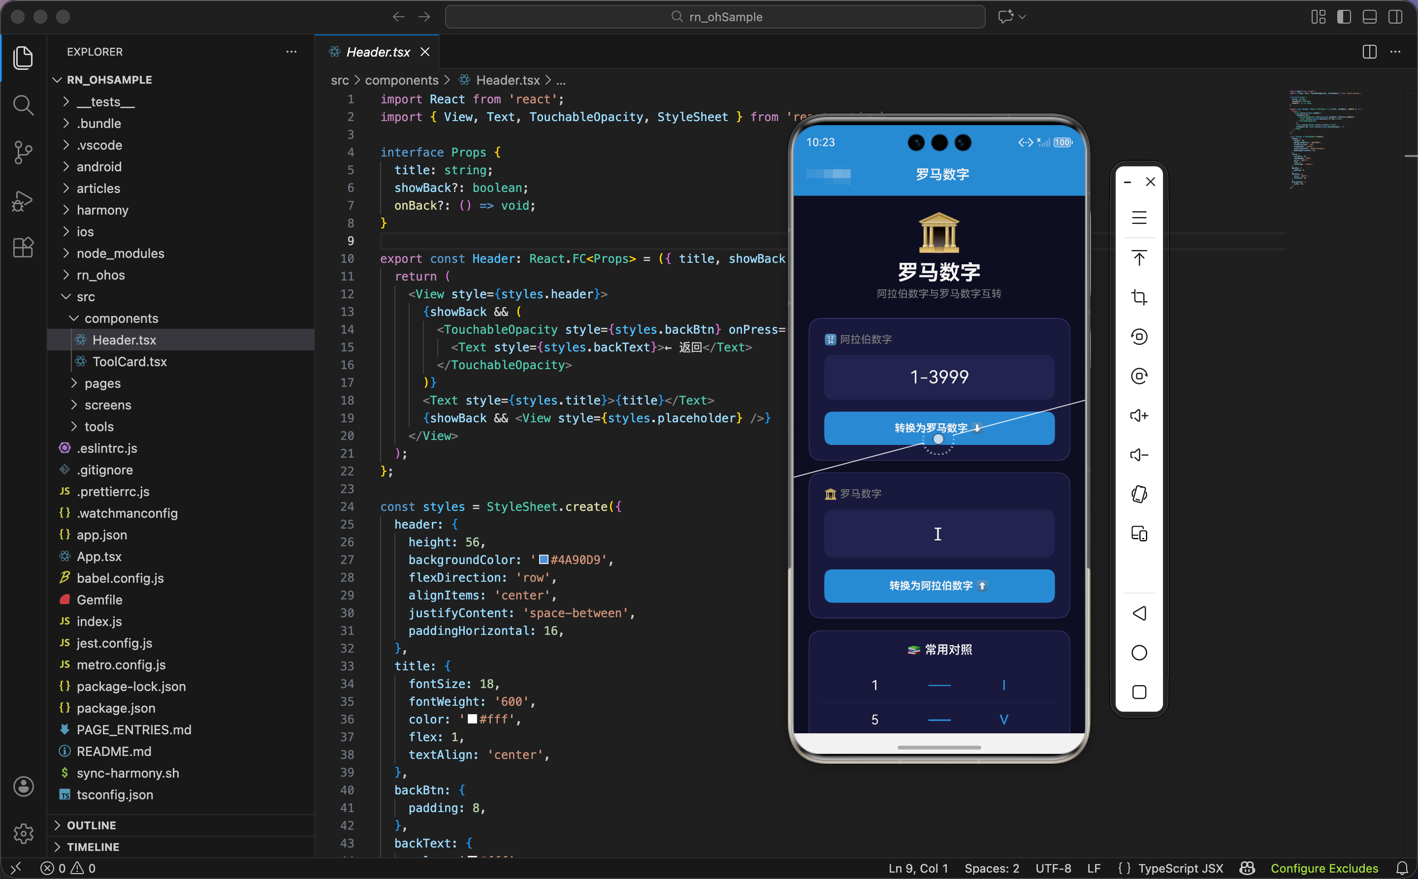Collapse the components folder
Image resolution: width=1418 pixels, height=879 pixels.
click(x=121, y=318)
